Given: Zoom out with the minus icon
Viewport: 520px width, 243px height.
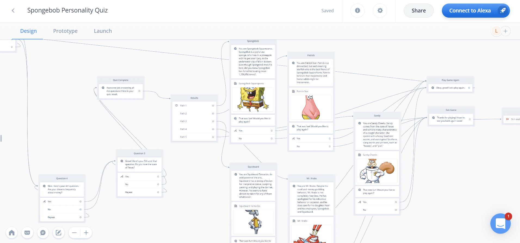Looking at the screenshot, I should click(74, 233).
